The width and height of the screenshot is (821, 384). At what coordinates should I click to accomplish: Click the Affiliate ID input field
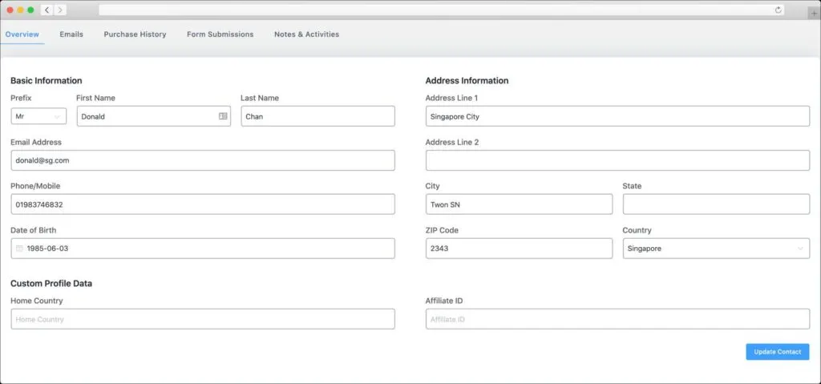[x=617, y=319]
